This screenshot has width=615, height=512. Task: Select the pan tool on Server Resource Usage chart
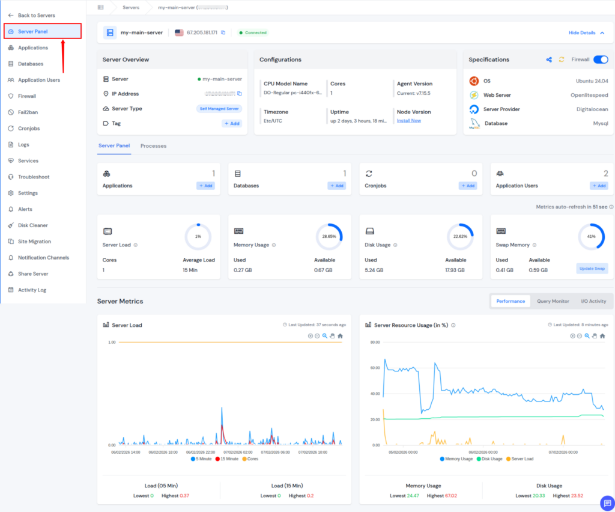[x=595, y=335]
